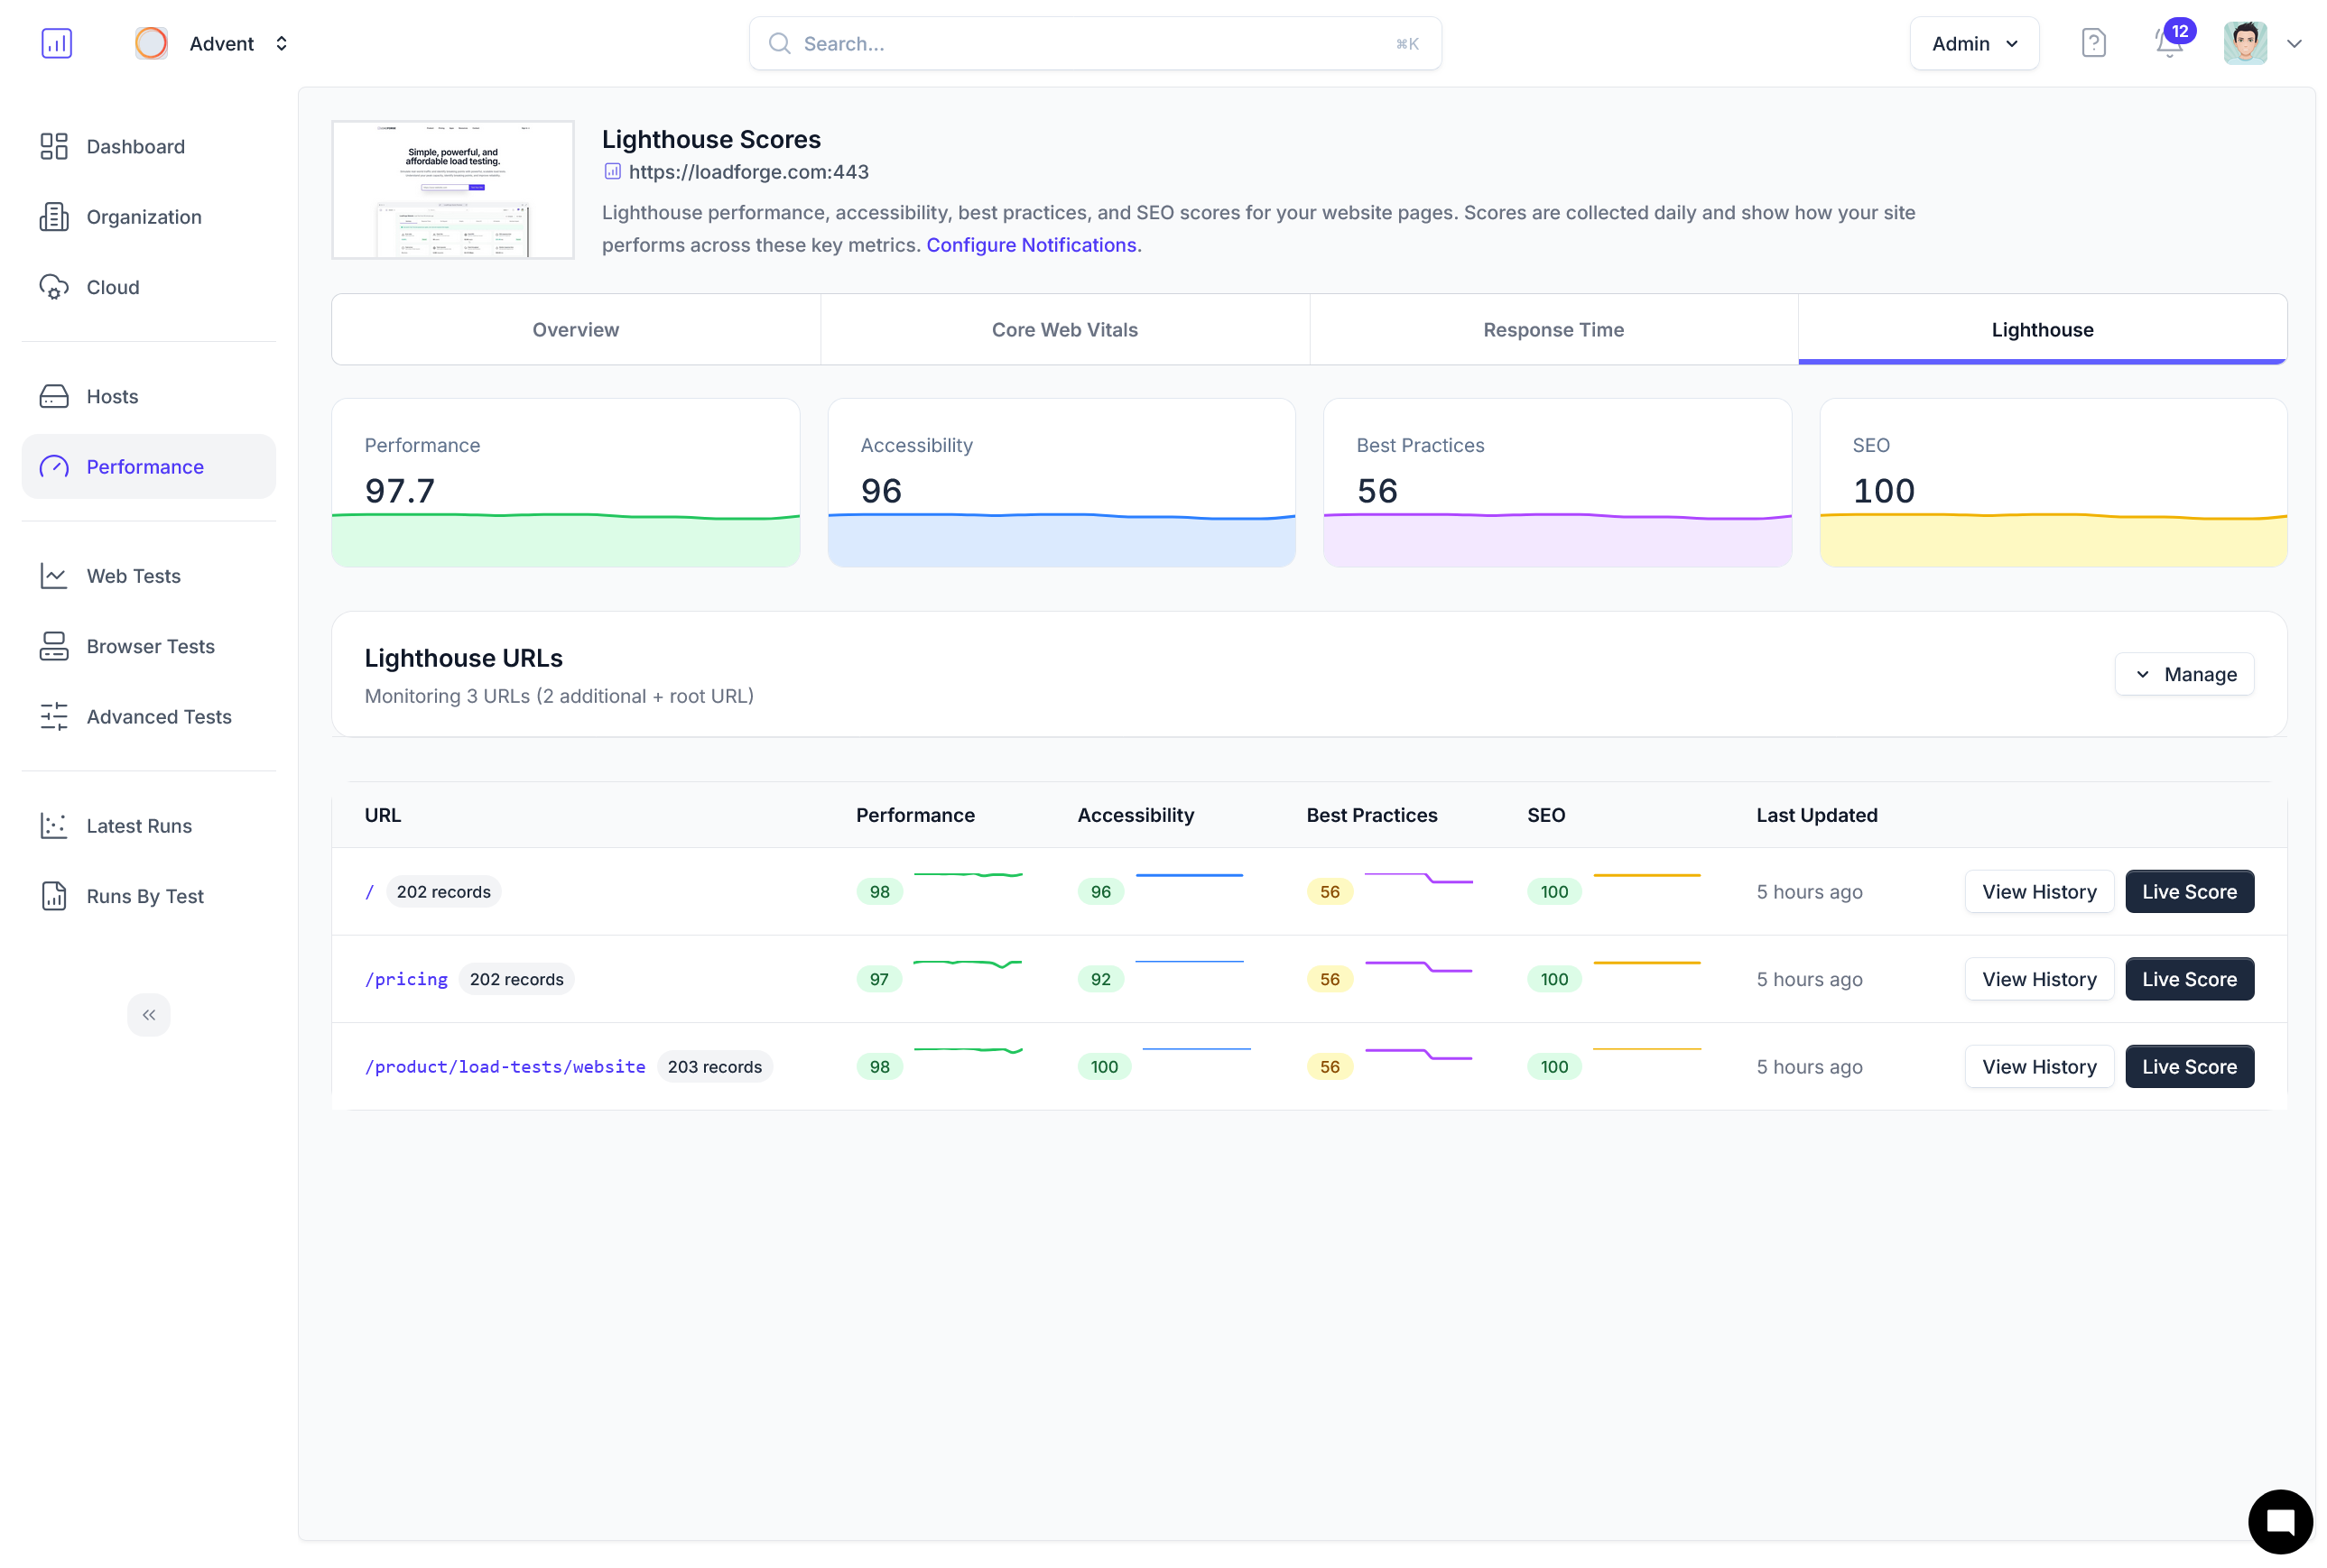Switch to the Response Time tab
Viewport: 2327px width, 1568px height.
tap(1553, 329)
